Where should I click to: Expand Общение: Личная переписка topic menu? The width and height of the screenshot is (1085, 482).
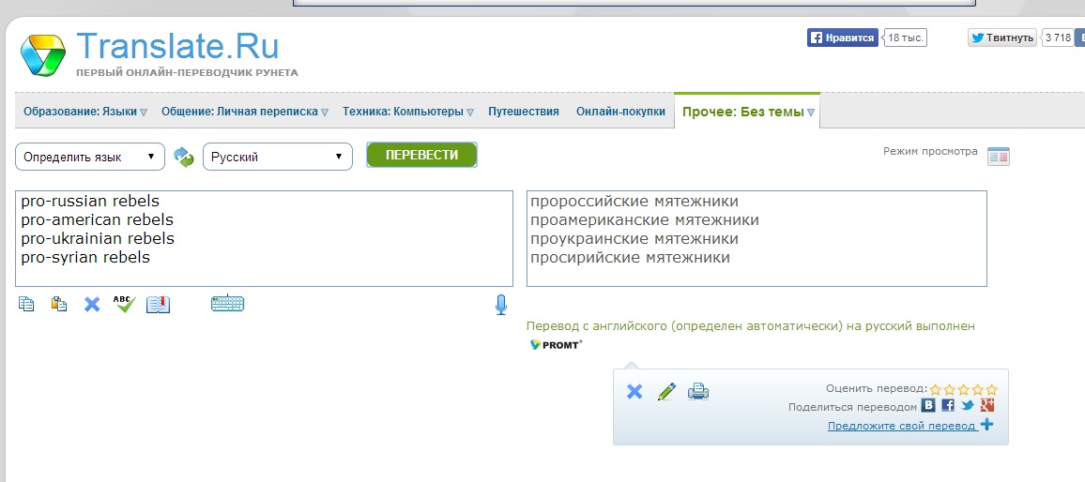pyautogui.click(x=325, y=112)
